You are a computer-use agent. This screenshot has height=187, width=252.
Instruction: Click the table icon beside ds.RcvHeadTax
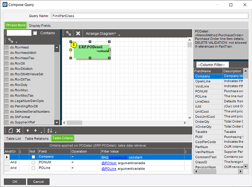pos(6,58)
